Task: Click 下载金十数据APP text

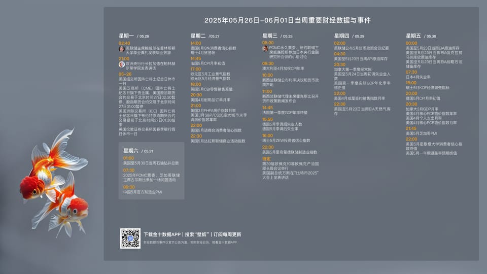Action: point(162,234)
